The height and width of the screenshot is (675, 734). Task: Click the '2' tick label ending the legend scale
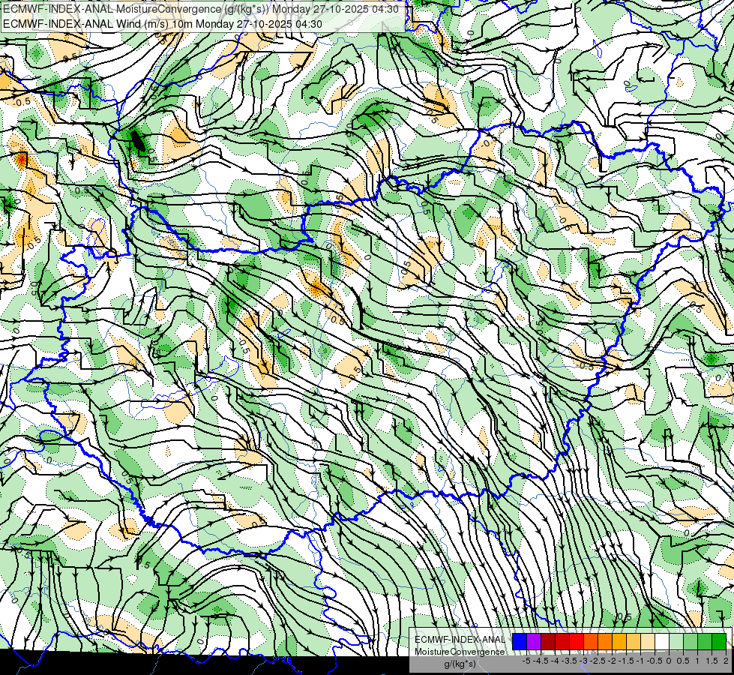click(726, 661)
